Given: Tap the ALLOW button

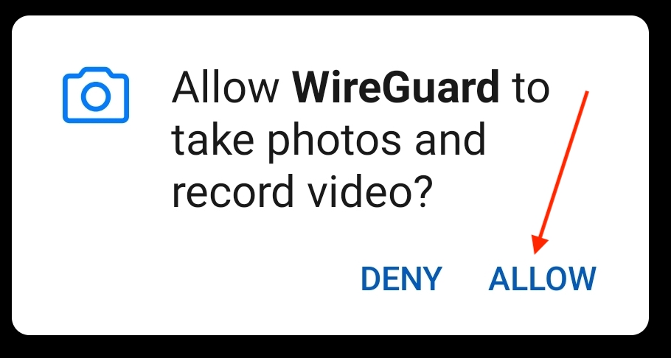Looking at the screenshot, I should coord(542,279).
